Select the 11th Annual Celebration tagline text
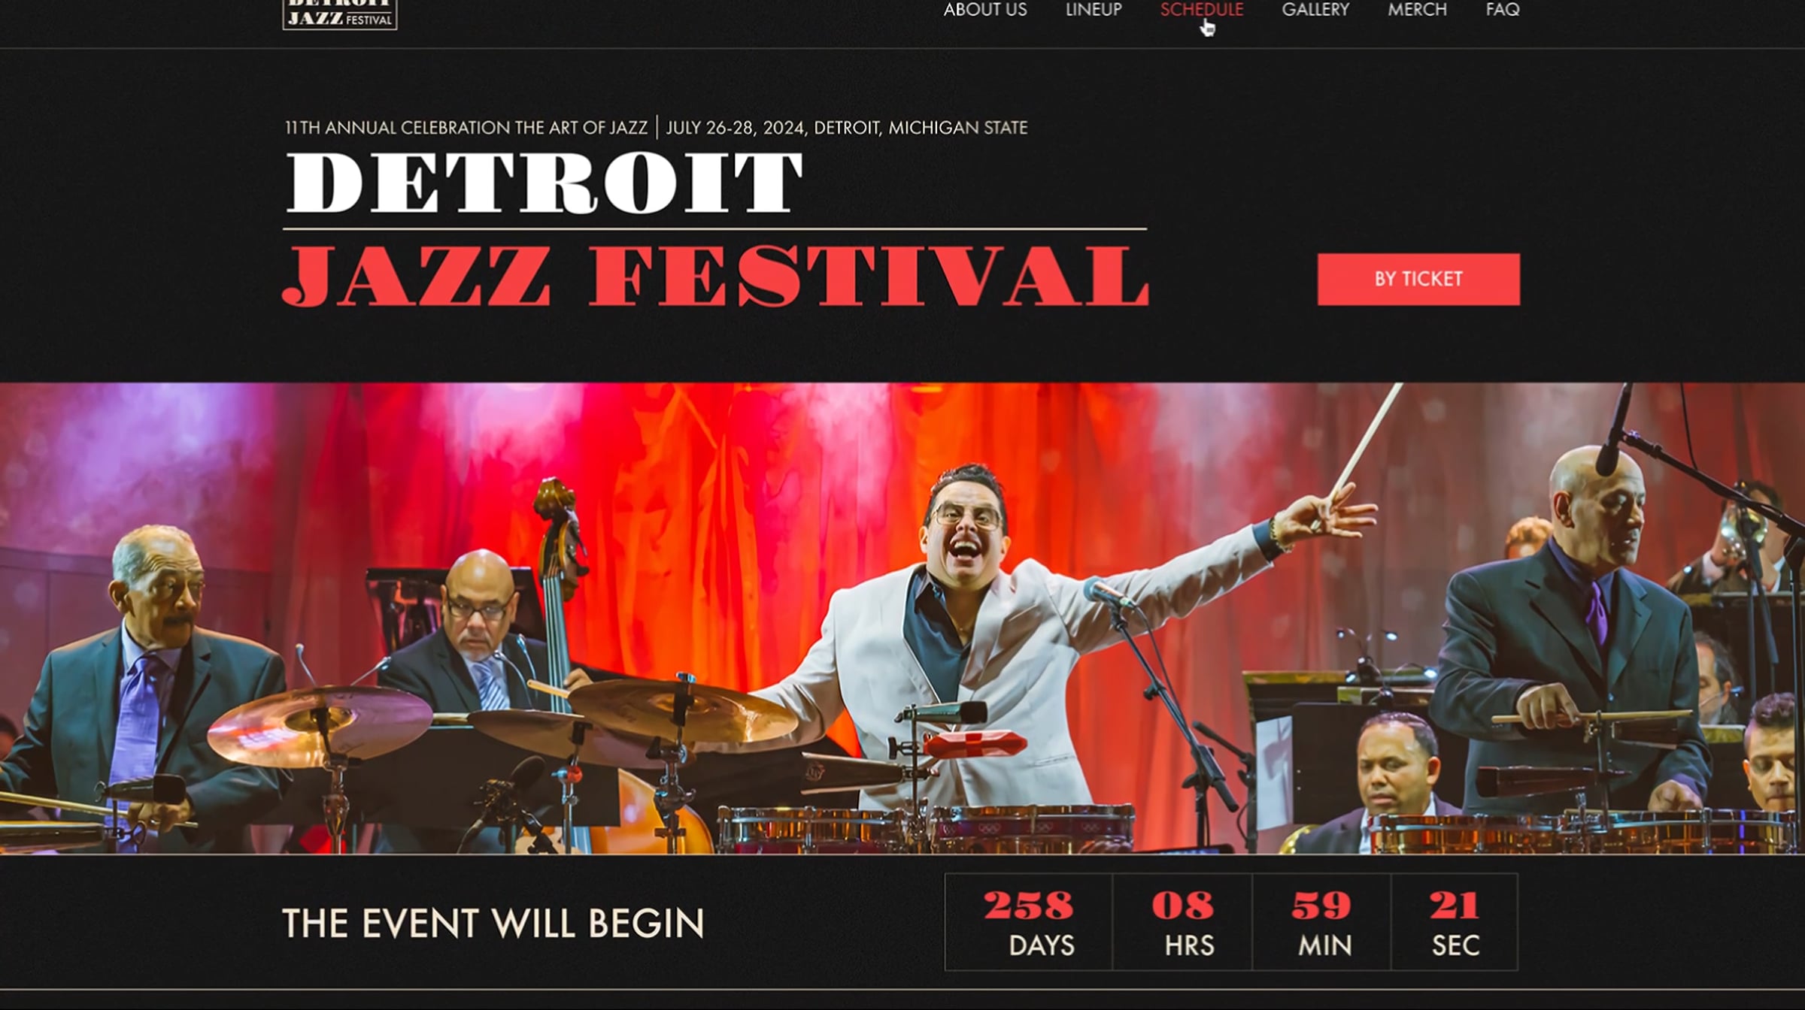Image resolution: width=1805 pixels, height=1010 pixels. [x=466, y=128]
